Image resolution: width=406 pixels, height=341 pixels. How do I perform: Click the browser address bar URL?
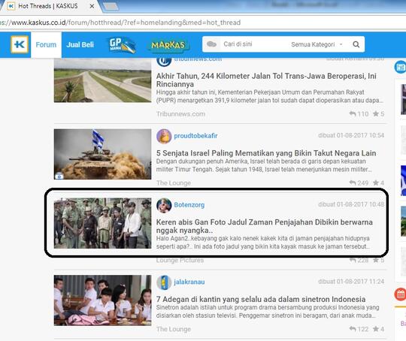pos(120,23)
